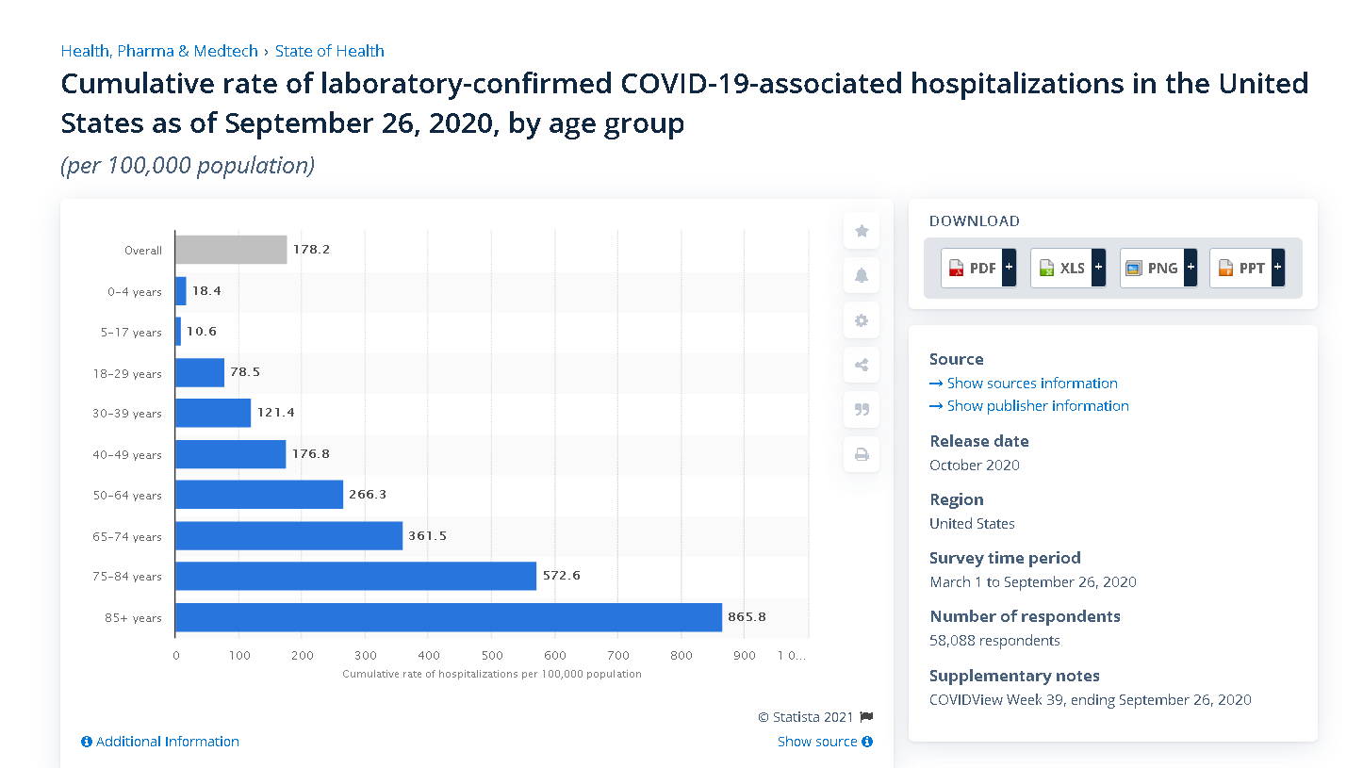This screenshot has width=1363, height=768.
Task: Download the chart as PNG
Action: (x=1151, y=268)
